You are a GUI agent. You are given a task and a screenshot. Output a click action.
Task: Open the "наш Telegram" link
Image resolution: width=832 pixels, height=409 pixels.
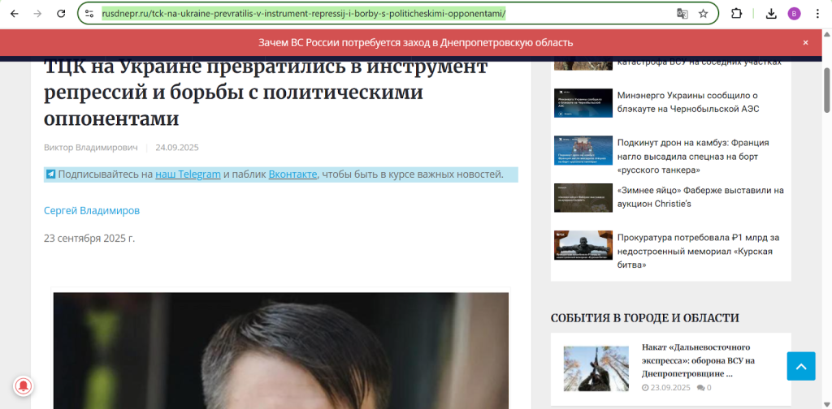[188, 174]
